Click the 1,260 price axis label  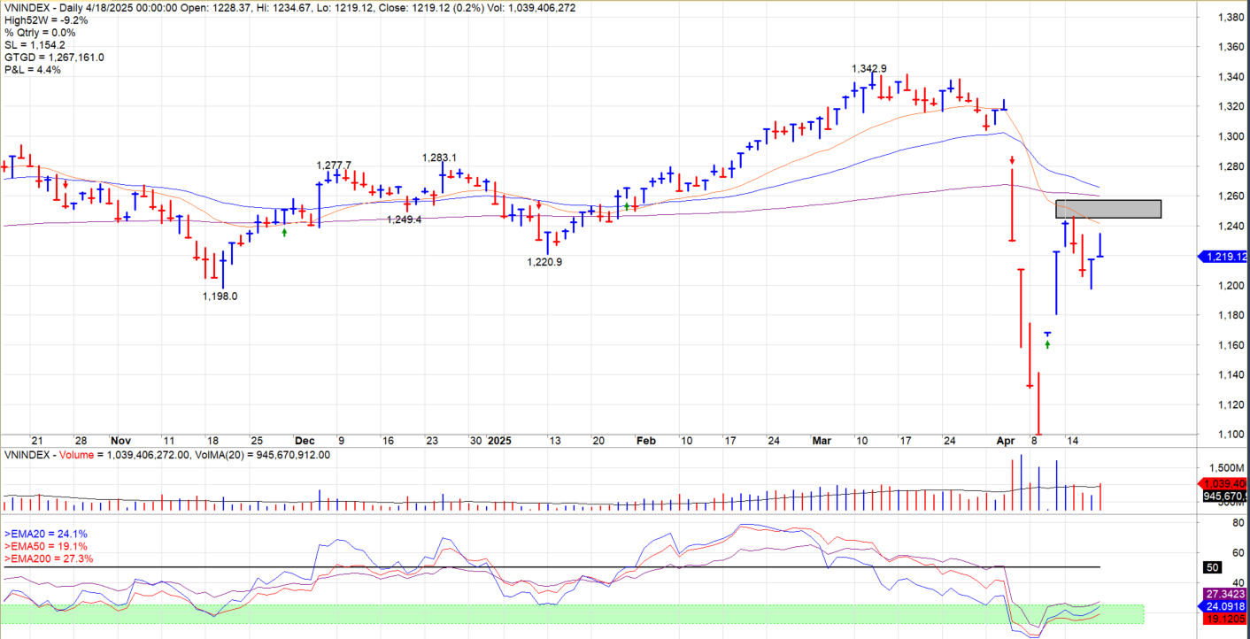tap(1230, 196)
